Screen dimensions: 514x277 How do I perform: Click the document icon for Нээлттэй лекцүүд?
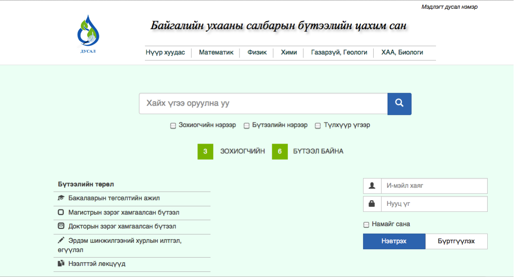click(61, 264)
